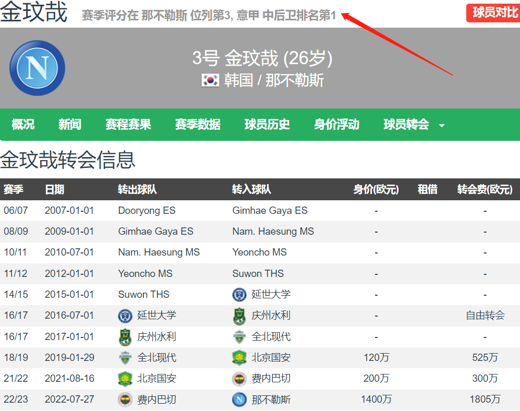
Task: Click the 120万 market value cell
Action: (x=377, y=358)
